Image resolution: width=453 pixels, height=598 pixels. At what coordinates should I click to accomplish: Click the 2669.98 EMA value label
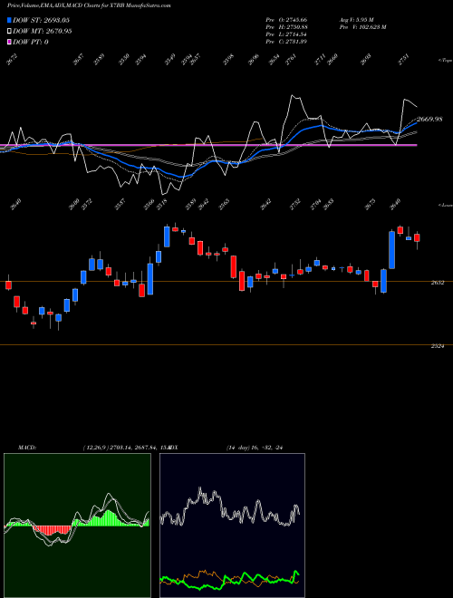pyautogui.click(x=429, y=120)
